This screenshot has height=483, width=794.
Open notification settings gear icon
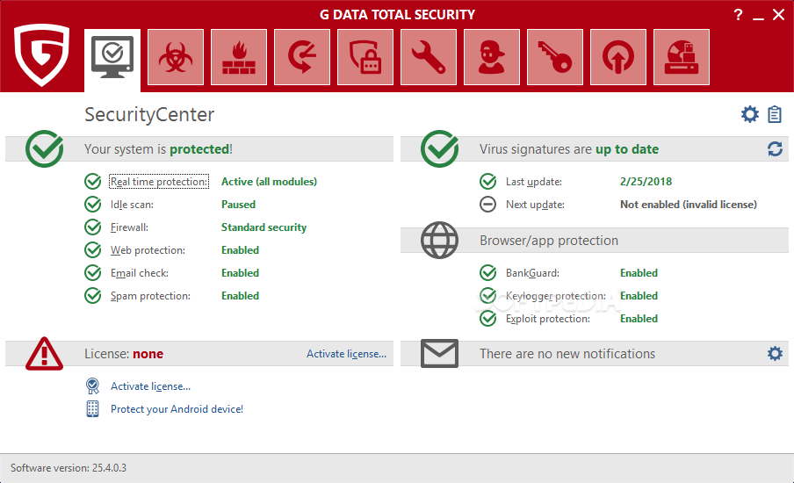coord(775,353)
